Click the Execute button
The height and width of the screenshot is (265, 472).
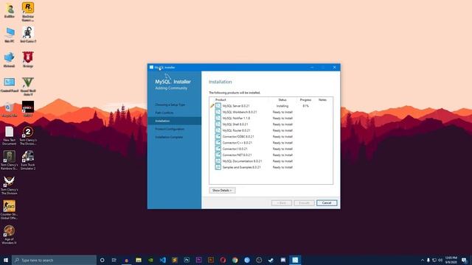pos(304,203)
